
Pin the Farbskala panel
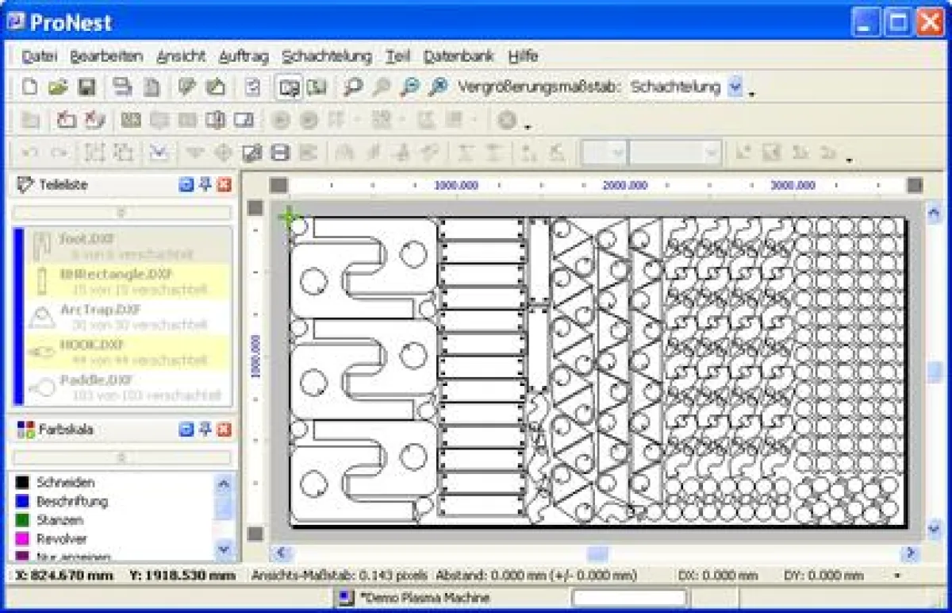pyautogui.click(x=205, y=430)
